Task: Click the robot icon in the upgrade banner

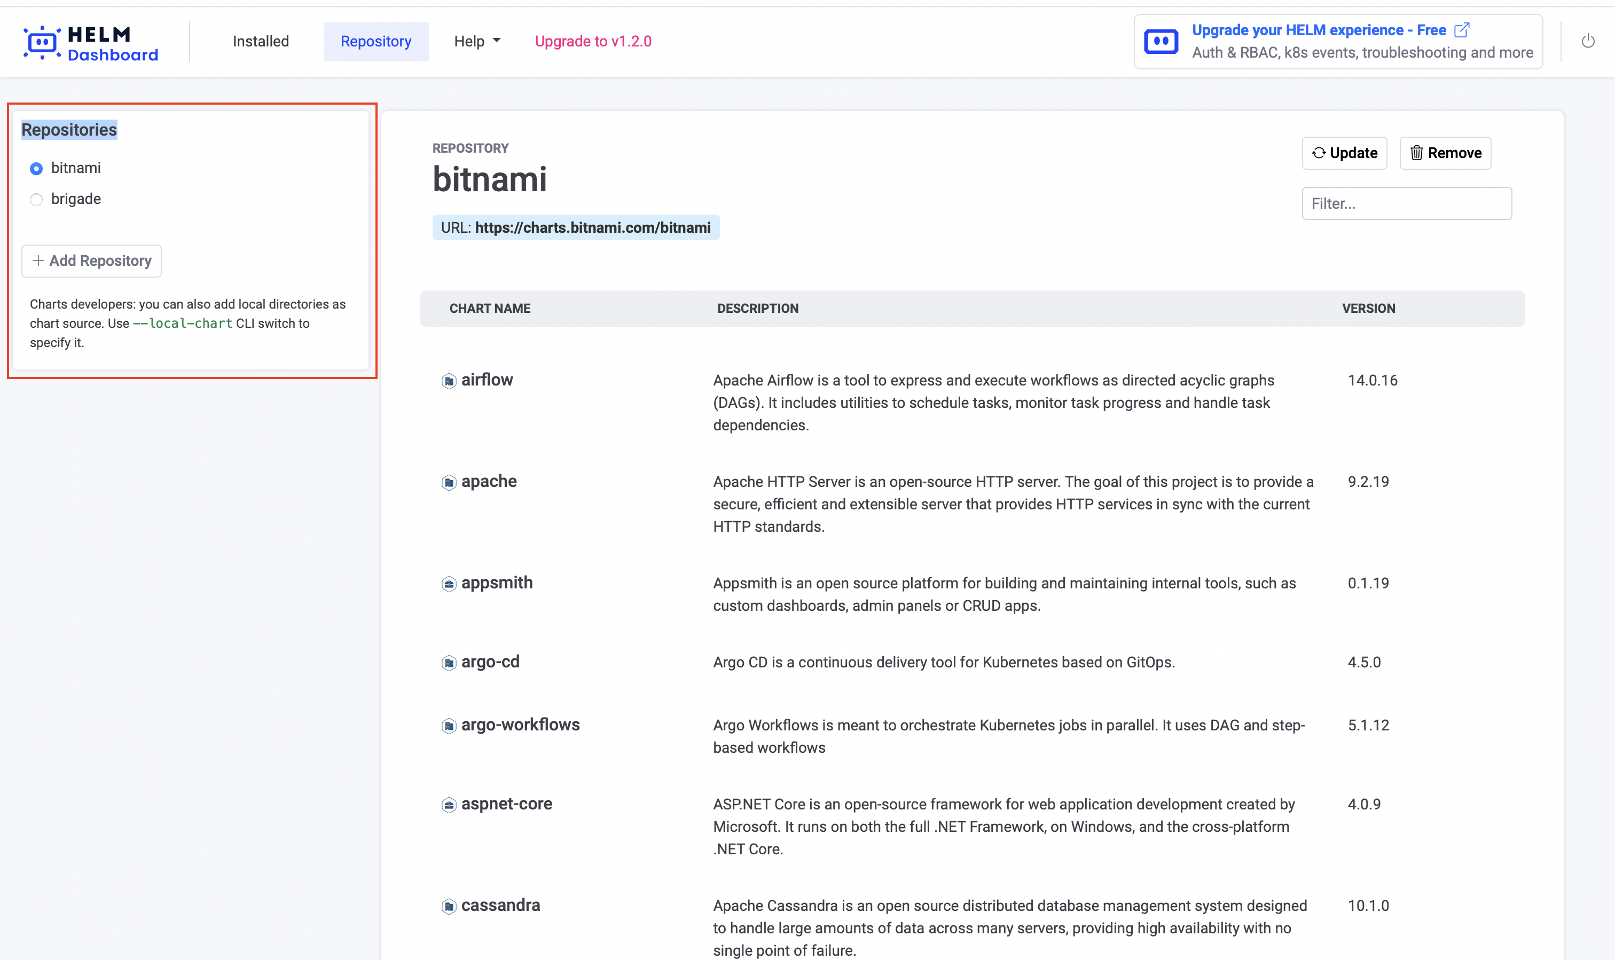Action: tap(1162, 41)
